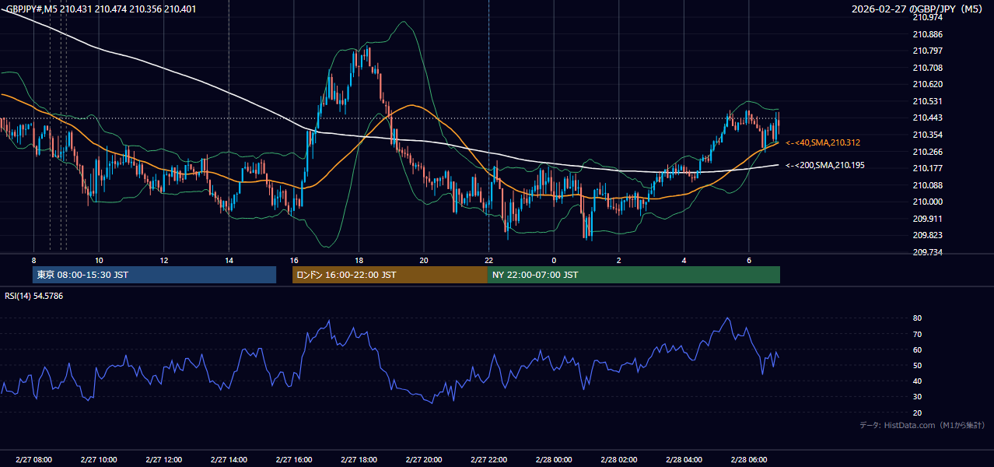Click the HistData.com data source credit
994x467 pixels.
(x=922, y=425)
